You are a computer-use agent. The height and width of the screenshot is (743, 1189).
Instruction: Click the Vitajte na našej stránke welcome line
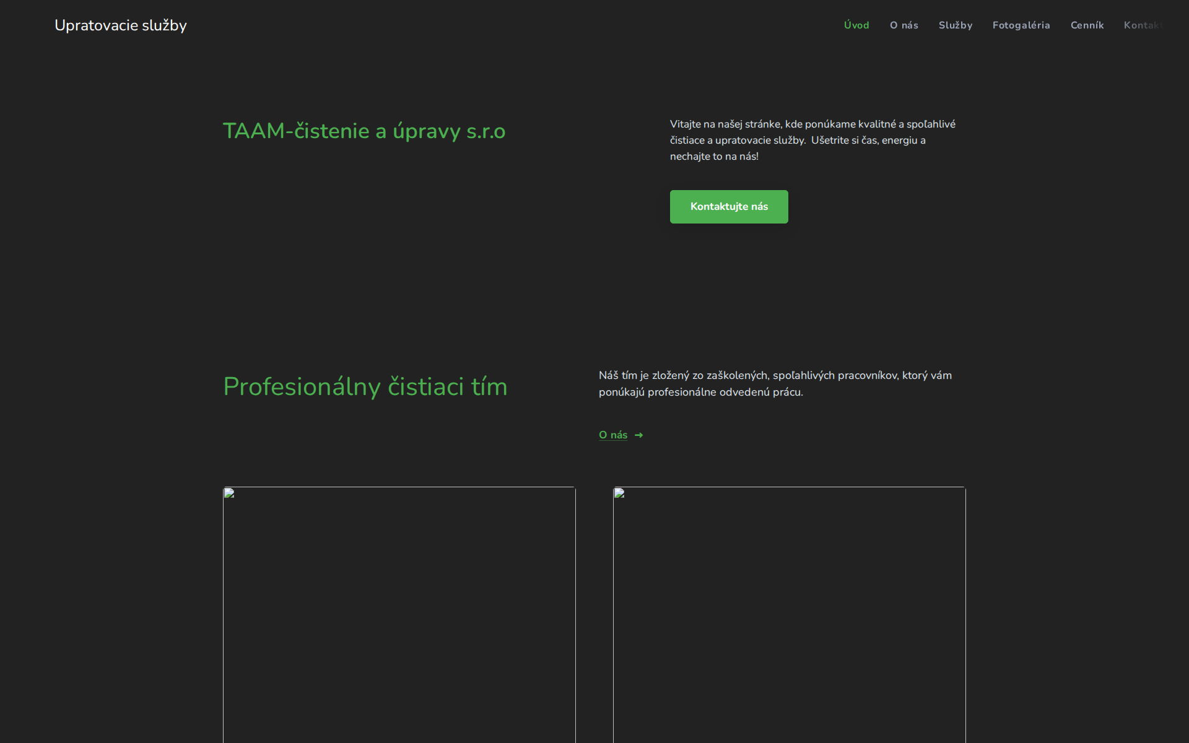tap(812, 124)
